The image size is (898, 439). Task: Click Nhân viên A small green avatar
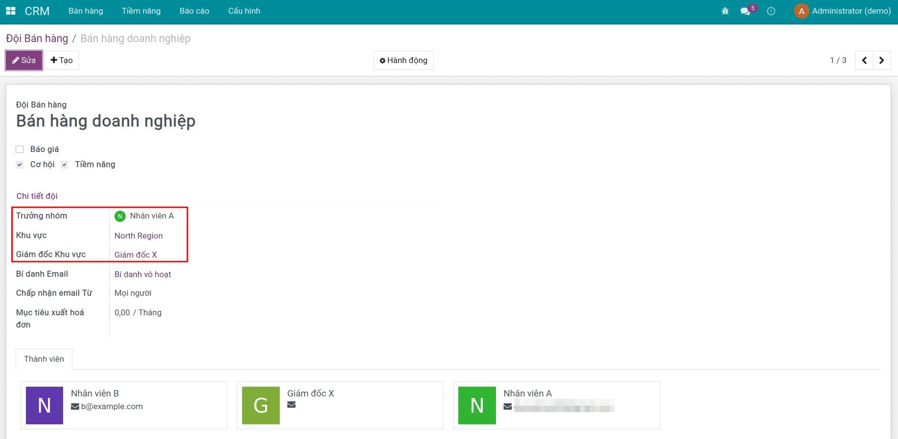click(x=120, y=216)
